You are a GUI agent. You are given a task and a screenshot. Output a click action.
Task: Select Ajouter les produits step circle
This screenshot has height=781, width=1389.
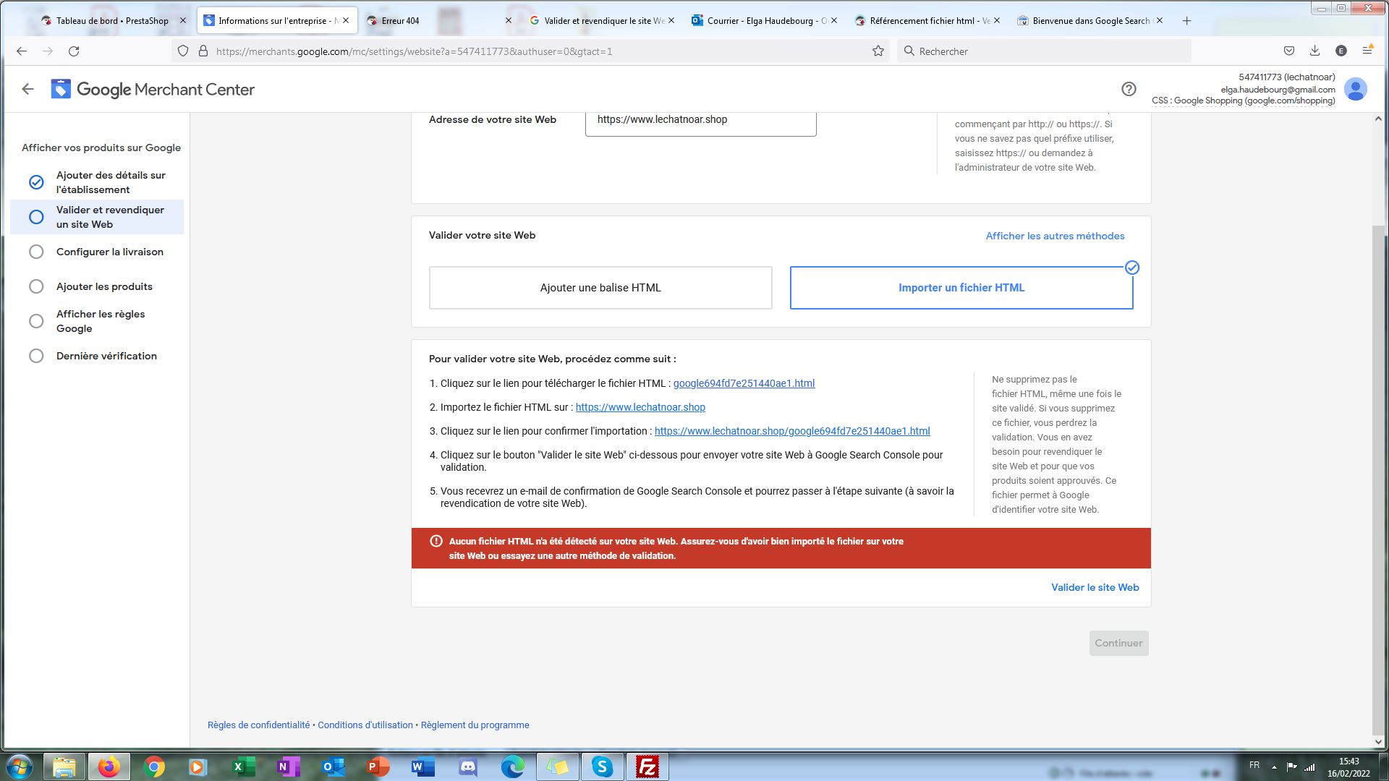(x=36, y=286)
